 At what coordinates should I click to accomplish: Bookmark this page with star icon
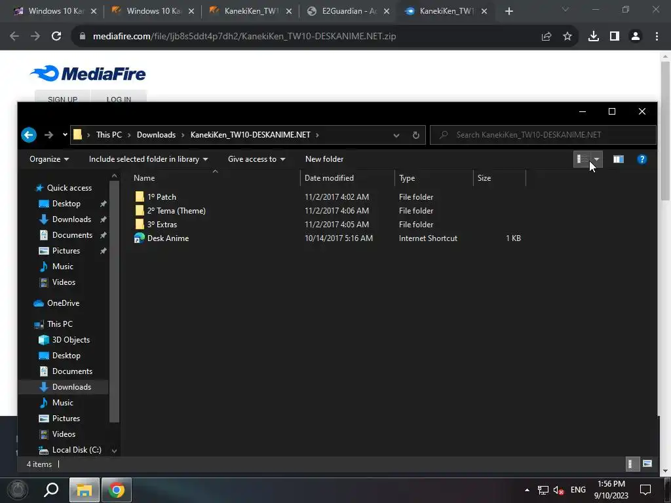pyautogui.click(x=567, y=37)
